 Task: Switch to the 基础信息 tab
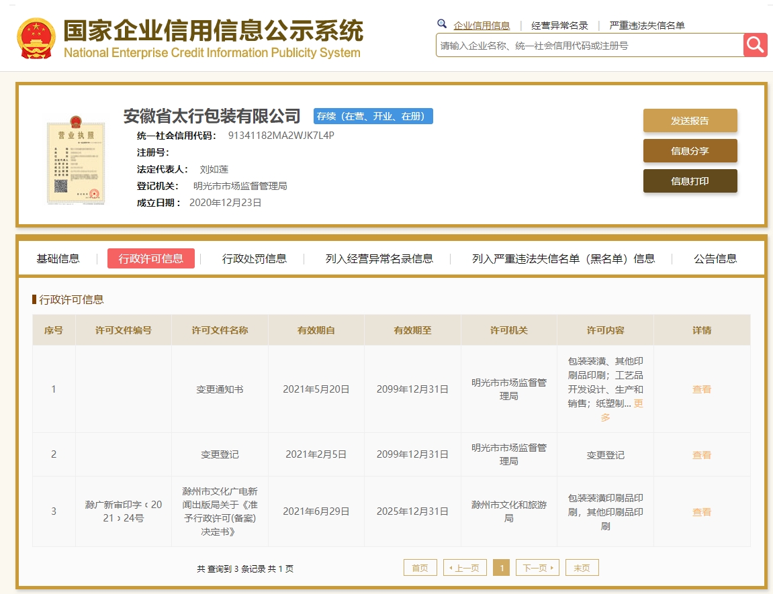click(x=58, y=258)
